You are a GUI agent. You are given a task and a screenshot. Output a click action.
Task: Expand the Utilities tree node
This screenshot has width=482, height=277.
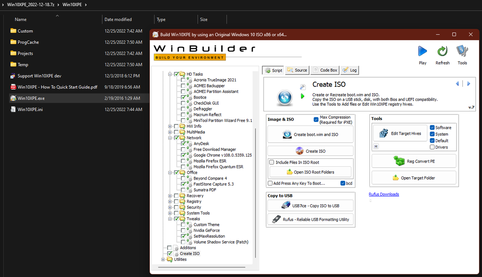[163, 259]
